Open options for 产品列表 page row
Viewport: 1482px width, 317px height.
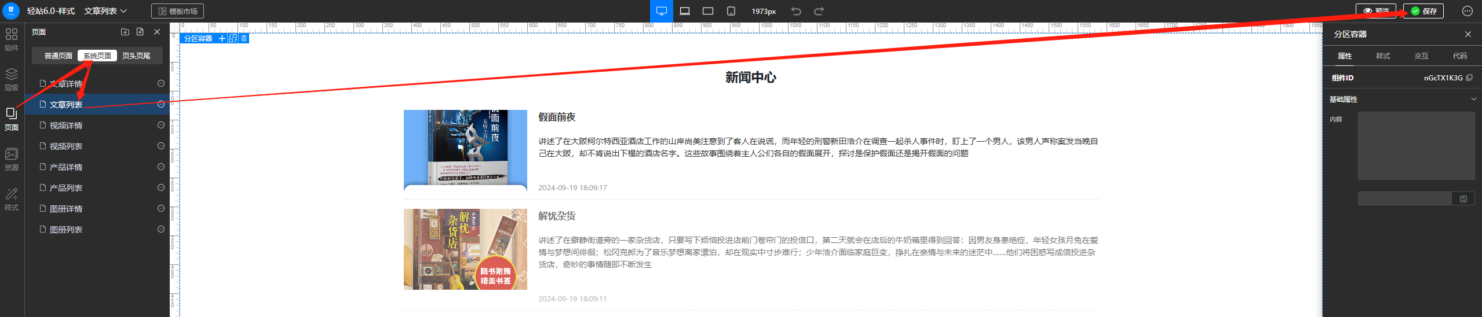click(x=161, y=188)
